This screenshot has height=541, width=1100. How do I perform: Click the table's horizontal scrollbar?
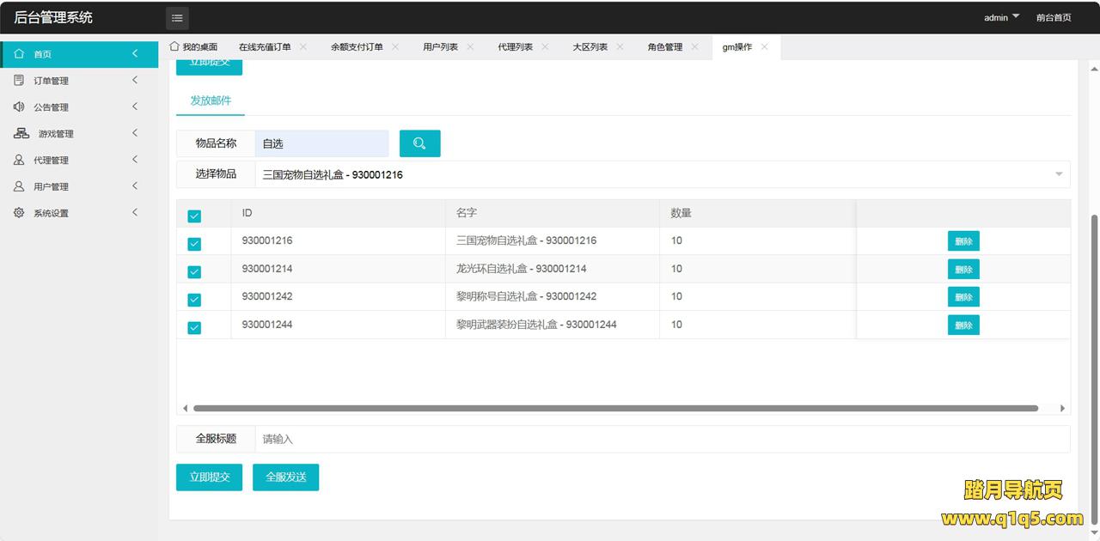pos(615,409)
